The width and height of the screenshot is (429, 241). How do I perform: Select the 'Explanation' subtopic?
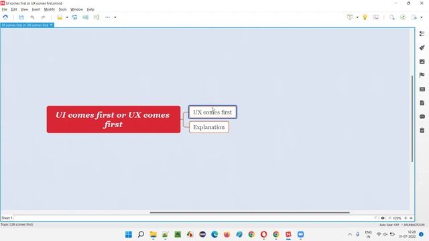(x=209, y=127)
